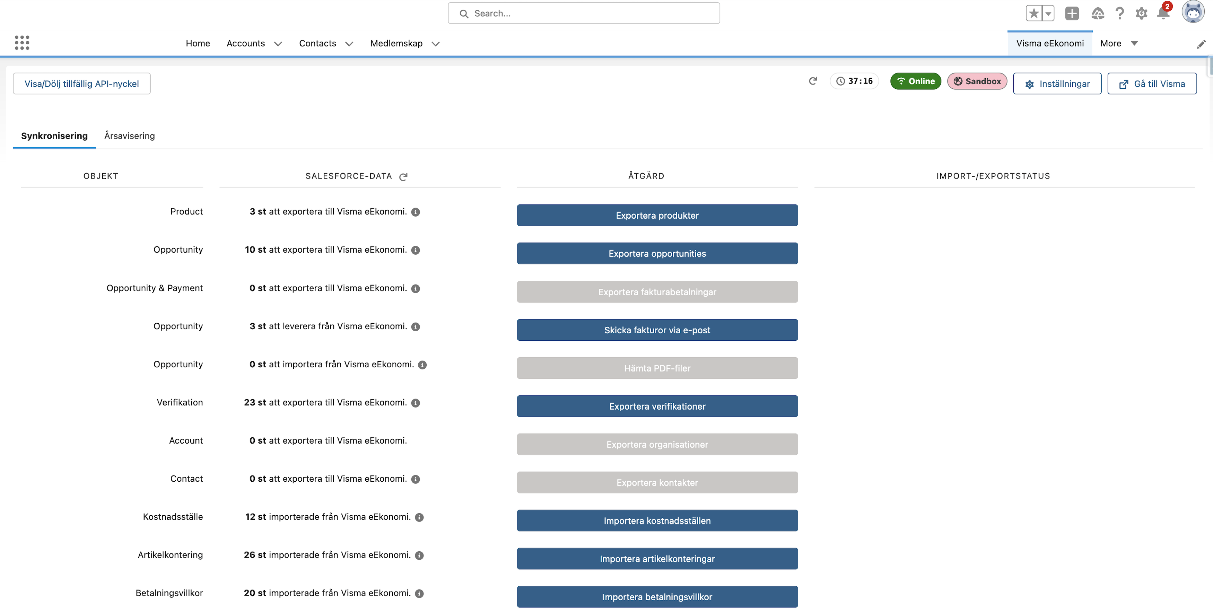Go to the Home tab
The width and height of the screenshot is (1213, 612).
[198, 43]
